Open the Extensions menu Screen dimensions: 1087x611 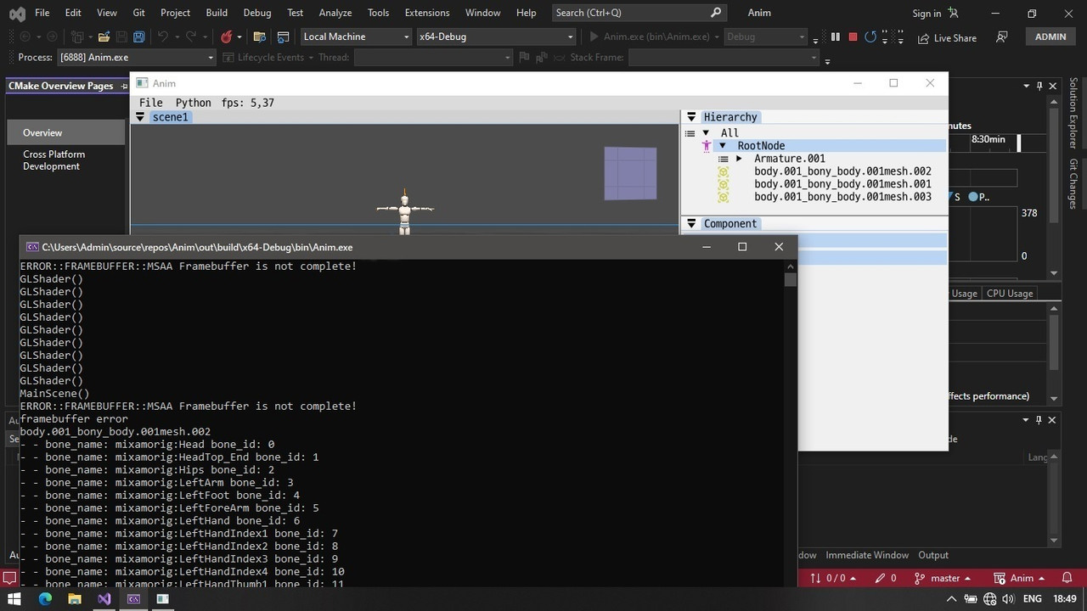coord(427,13)
